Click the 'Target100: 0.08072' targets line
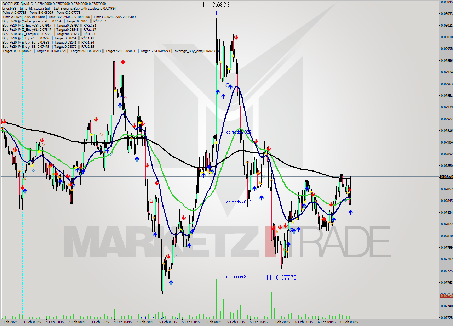This screenshot has width=453, height=326. (x=111, y=51)
